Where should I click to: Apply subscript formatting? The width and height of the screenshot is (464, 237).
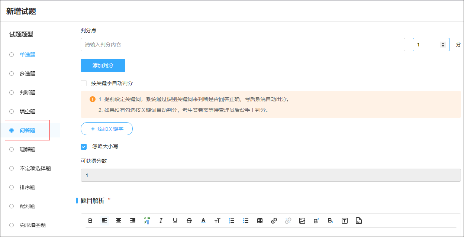point(331,221)
